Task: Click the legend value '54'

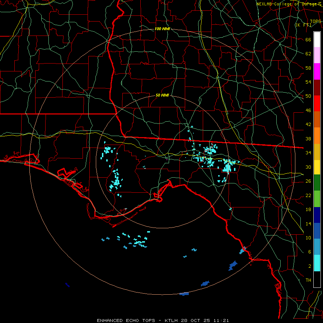Action: (x=308, y=82)
